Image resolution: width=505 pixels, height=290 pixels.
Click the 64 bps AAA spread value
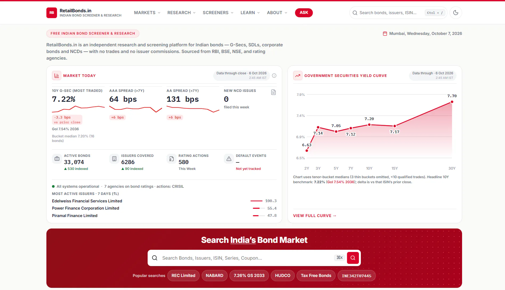coord(123,99)
